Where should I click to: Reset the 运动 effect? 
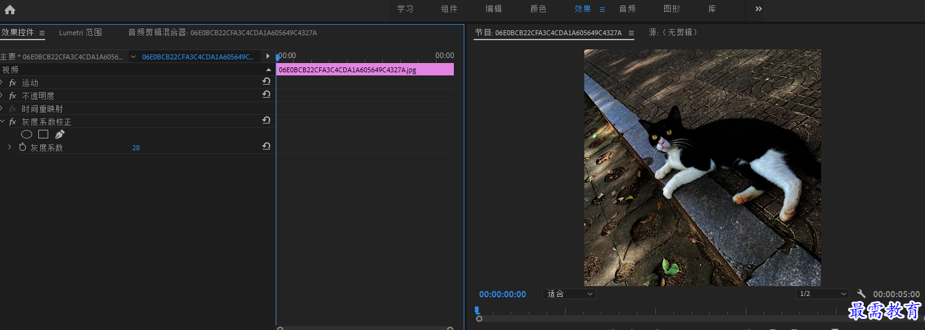click(x=266, y=82)
